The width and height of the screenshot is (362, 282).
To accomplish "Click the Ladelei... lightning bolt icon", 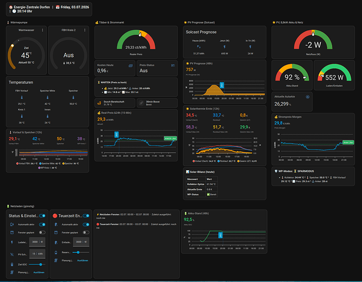I will pos(12,243).
